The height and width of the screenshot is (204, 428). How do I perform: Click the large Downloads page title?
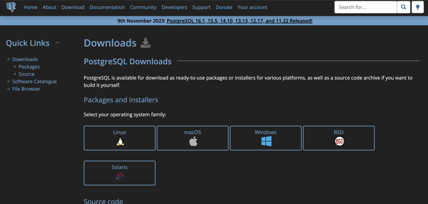[x=110, y=43]
